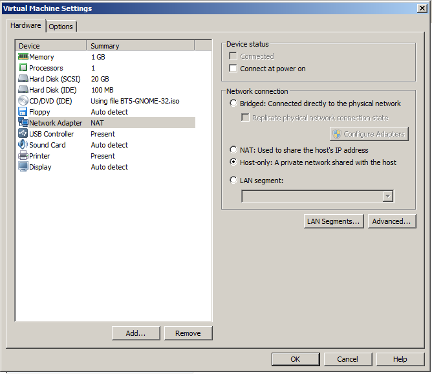This screenshot has width=432, height=374.
Task: Click the Floppy disk icon
Action: [23, 112]
